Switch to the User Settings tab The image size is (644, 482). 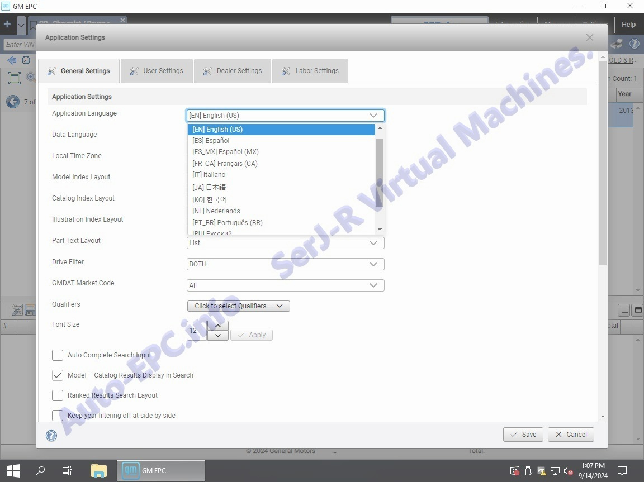(x=157, y=71)
